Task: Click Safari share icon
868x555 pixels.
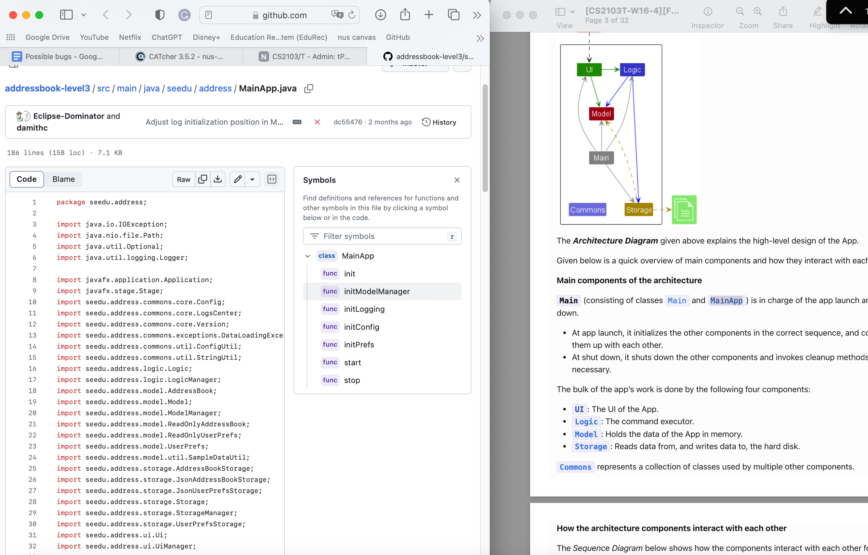Action: point(405,15)
